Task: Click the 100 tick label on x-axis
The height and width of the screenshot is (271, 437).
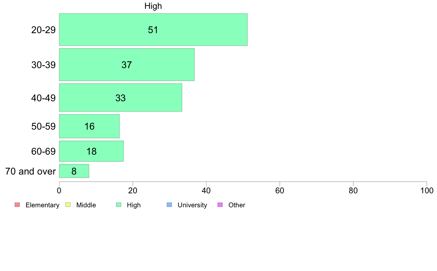Action: tap(426, 191)
